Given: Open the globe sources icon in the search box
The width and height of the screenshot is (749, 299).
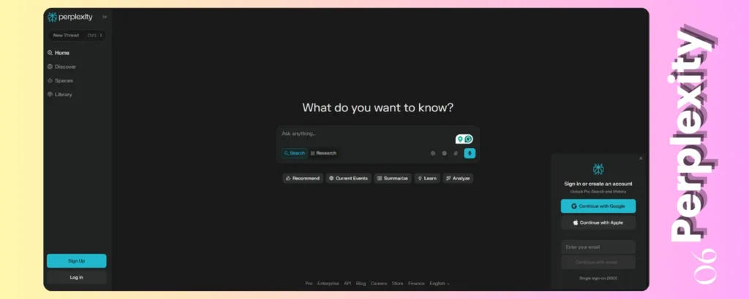Looking at the screenshot, I should (x=444, y=153).
